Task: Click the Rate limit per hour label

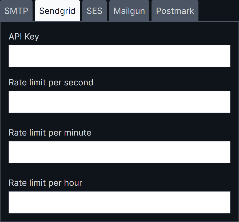Action: [45, 183]
